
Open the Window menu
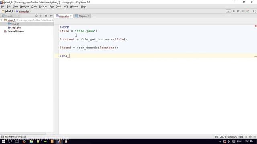(74, 6)
